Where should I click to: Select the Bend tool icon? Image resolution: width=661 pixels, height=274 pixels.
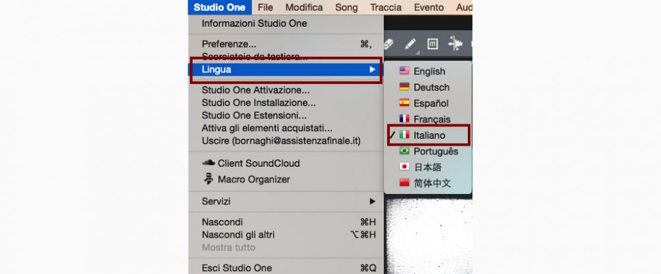454,44
